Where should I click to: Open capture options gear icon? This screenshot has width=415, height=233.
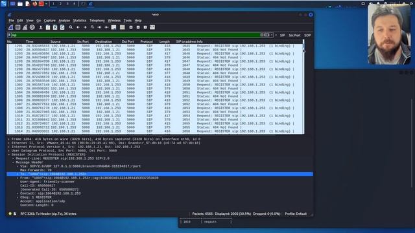pos(32,27)
